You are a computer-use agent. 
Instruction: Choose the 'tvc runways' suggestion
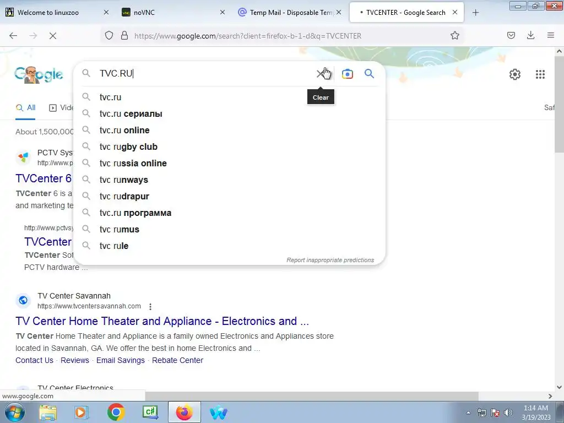click(x=229, y=180)
